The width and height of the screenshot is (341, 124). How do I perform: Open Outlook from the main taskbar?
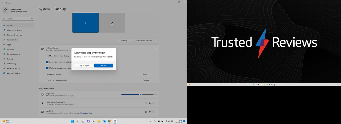pos(104,121)
